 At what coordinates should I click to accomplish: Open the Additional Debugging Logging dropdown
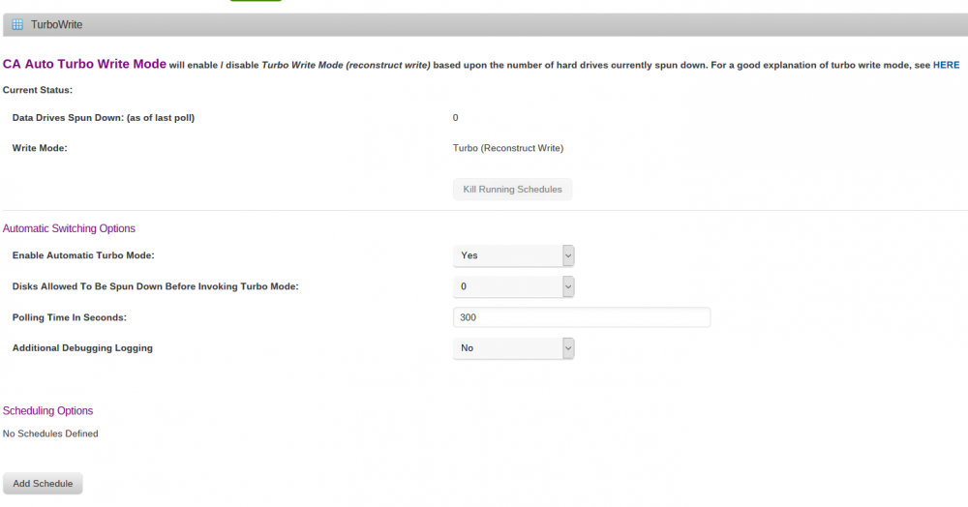[514, 348]
